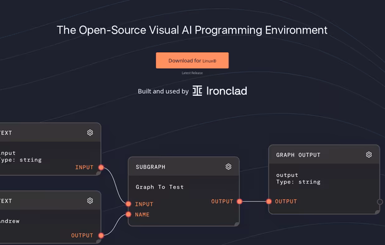This screenshot has height=245, width=385.
Task: Click the resize corner of Graph Output node
Action: [377, 212]
